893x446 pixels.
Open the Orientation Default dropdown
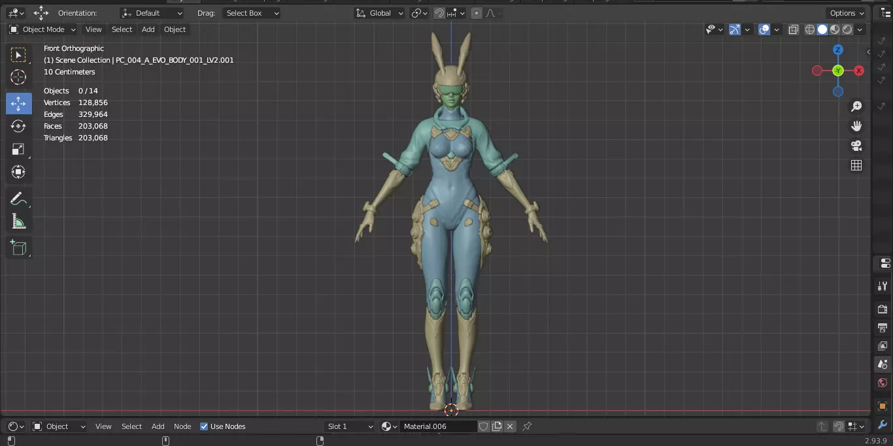tap(152, 13)
